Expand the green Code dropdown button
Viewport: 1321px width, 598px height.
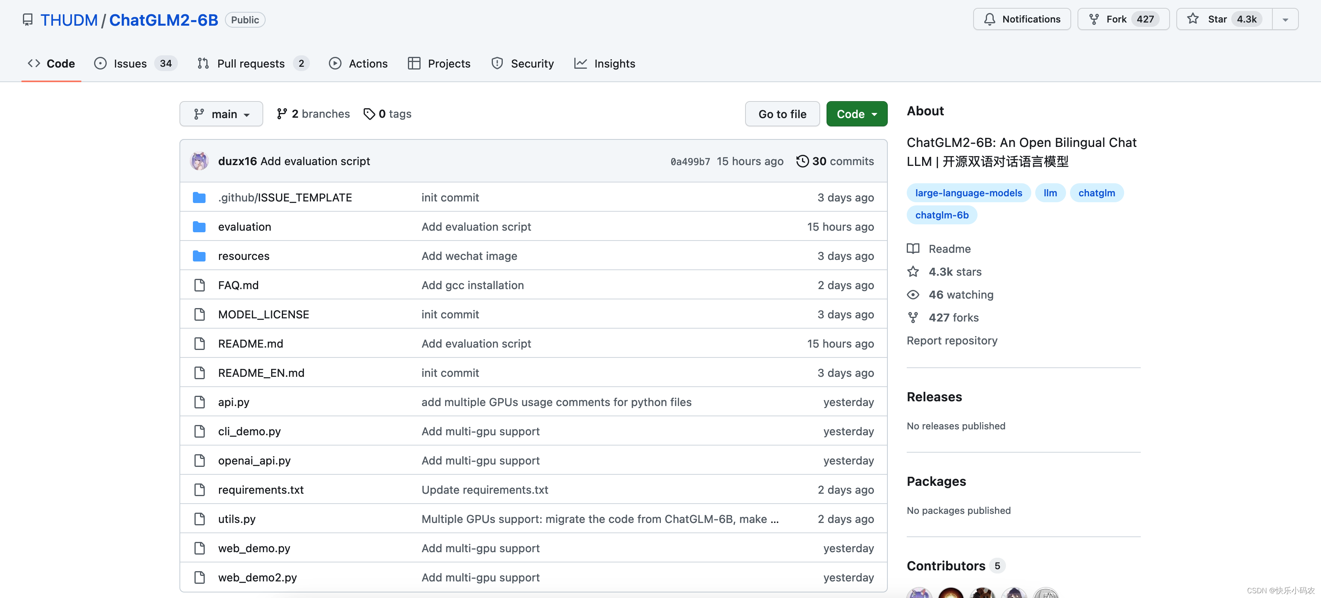(x=857, y=114)
